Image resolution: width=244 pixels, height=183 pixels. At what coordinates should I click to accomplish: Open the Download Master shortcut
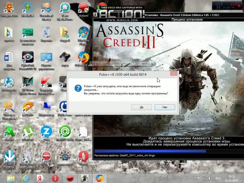click(x=46, y=11)
